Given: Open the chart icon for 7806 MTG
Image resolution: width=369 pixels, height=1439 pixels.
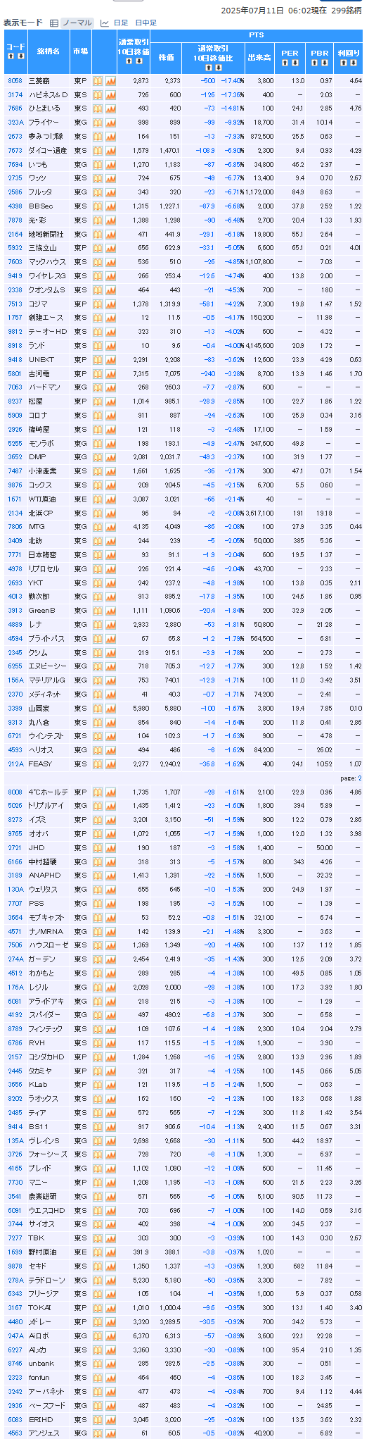Looking at the screenshot, I should pyautogui.click(x=110, y=527).
